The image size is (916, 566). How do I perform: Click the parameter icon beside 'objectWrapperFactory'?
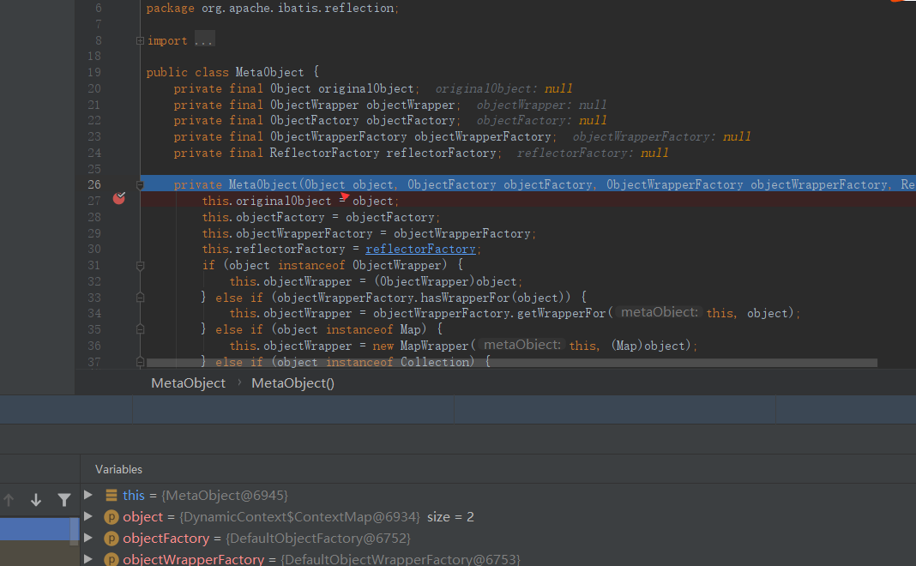coord(111,560)
